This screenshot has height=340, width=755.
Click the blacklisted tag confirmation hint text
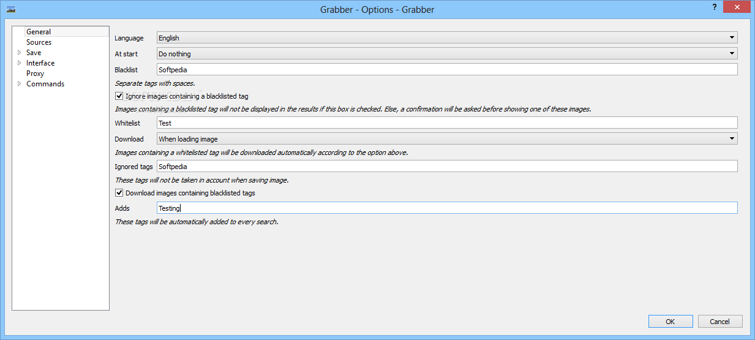[x=353, y=109]
